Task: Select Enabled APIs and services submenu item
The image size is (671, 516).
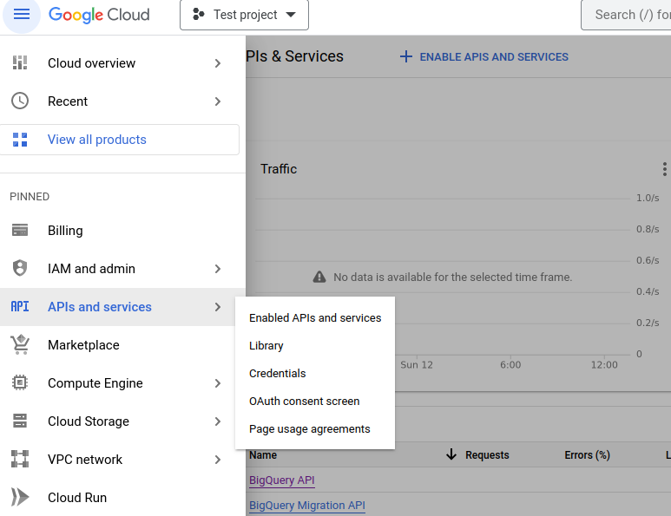Action: 315,318
